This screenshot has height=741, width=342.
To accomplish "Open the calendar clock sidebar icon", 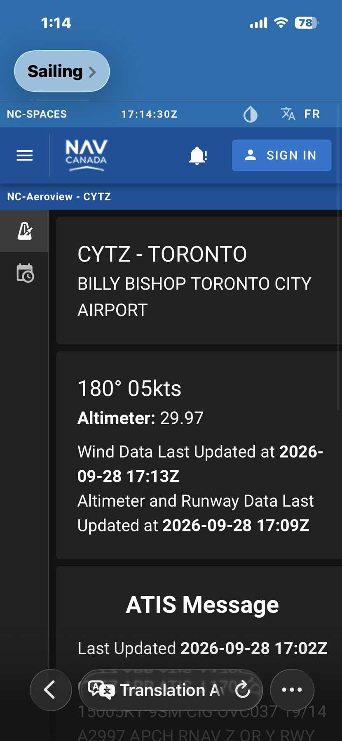I will click(x=25, y=273).
